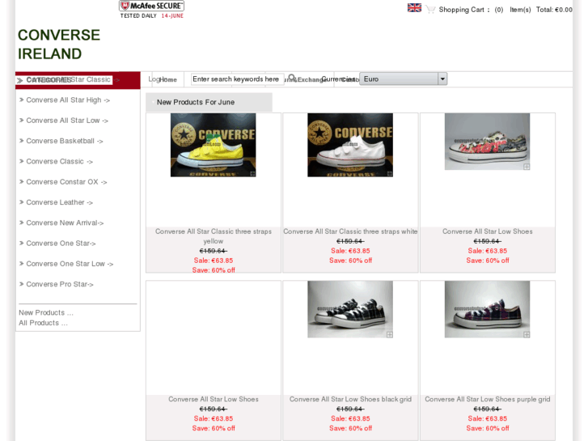The width and height of the screenshot is (588, 441).
Task: Open the Euro currency dropdown
Action: pyautogui.click(x=403, y=78)
